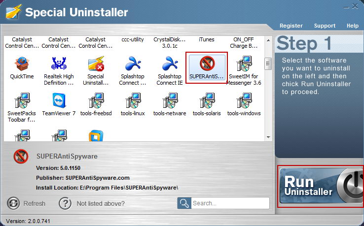The height and width of the screenshot is (226, 364).
Task: Choose the TeamViewer 7 icon
Action: [x=59, y=100]
